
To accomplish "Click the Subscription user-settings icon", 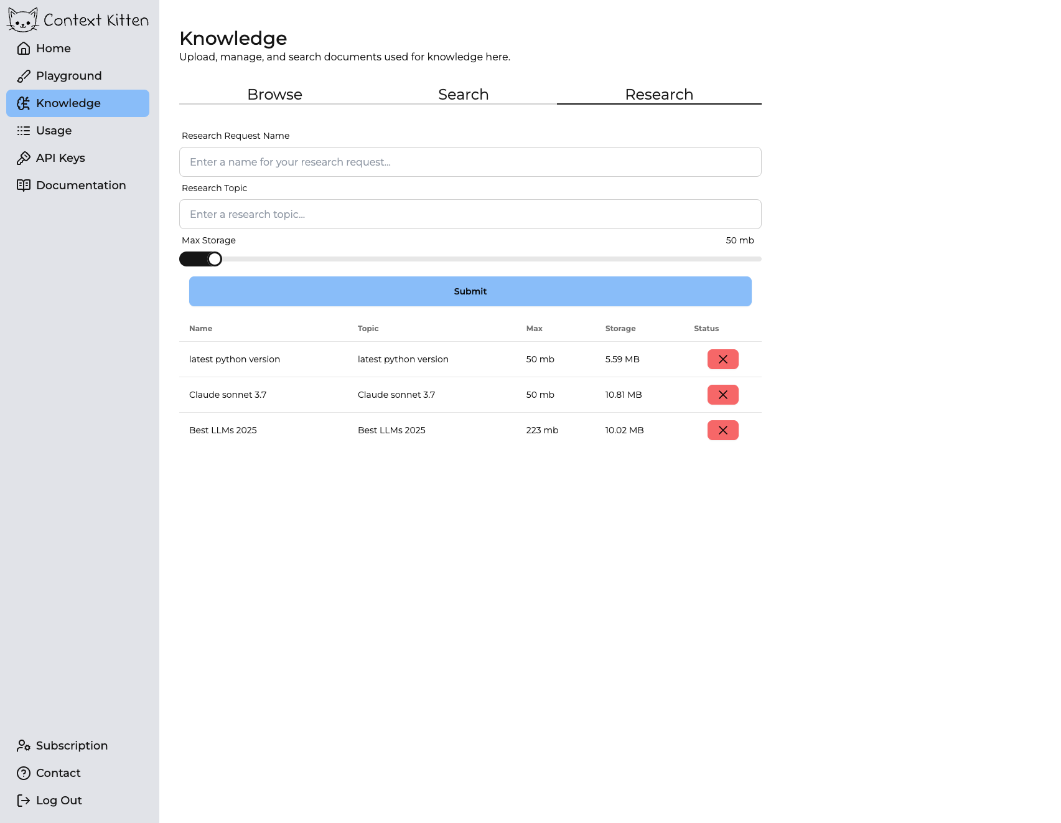I will click(x=24, y=746).
